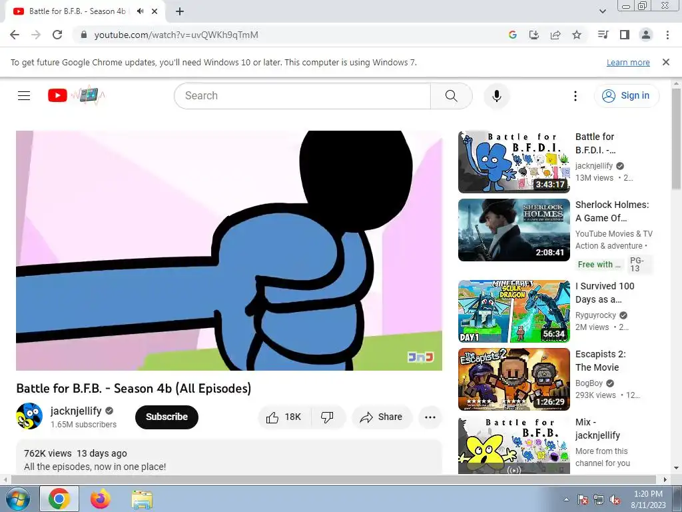Image resolution: width=682 pixels, height=512 pixels.
Task: Show hidden tray icons arrow
Action: point(566,499)
